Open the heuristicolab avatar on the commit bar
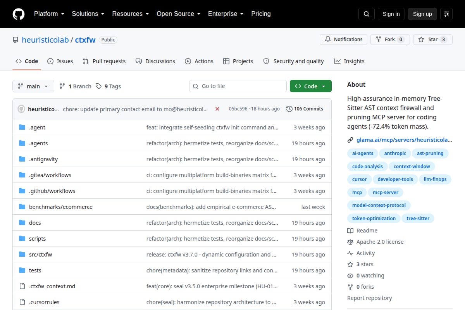 [21, 109]
